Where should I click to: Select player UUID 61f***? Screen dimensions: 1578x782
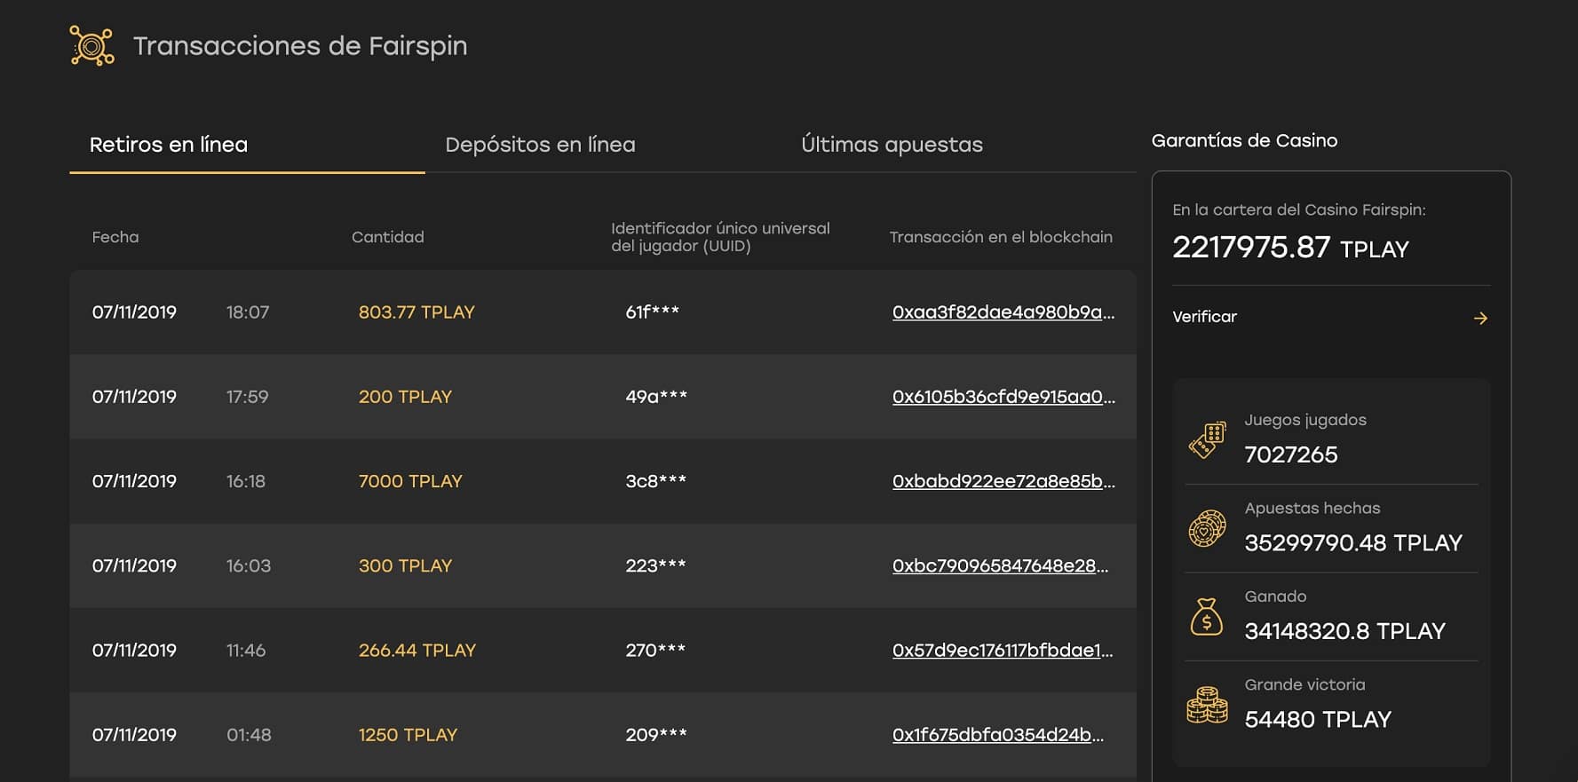pyautogui.click(x=653, y=312)
